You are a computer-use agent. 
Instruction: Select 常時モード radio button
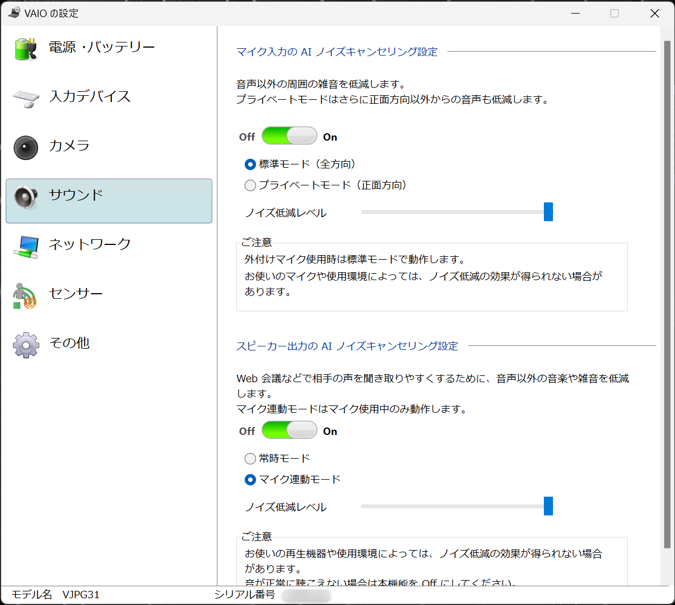[250, 458]
